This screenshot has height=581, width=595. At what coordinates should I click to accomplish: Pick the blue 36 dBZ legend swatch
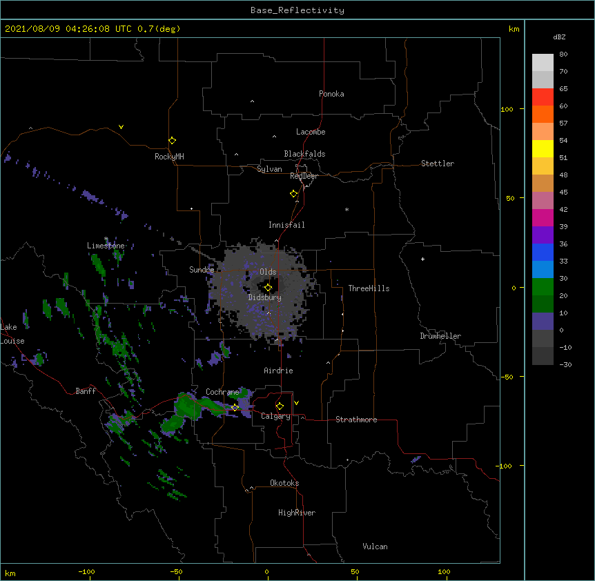(x=543, y=252)
